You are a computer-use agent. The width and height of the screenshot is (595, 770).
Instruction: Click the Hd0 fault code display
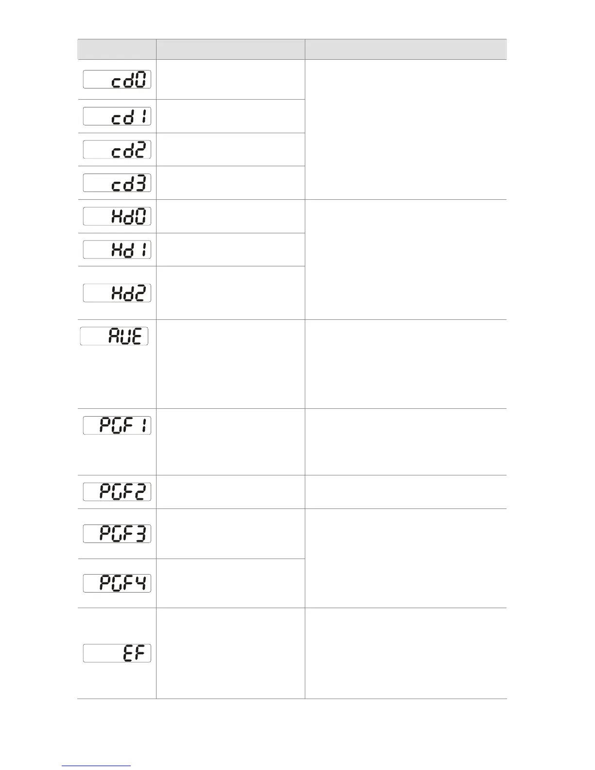pos(117,216)
